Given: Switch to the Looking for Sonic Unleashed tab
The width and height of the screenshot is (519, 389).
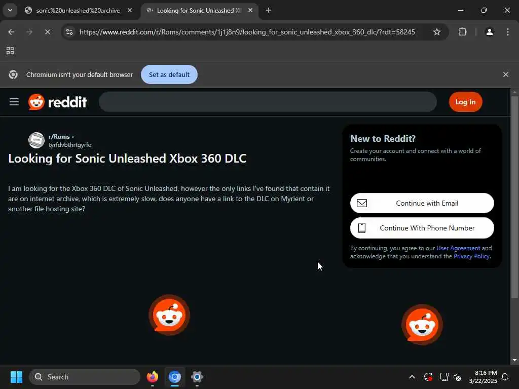Looking at the screenshot, I should (199, 11).
